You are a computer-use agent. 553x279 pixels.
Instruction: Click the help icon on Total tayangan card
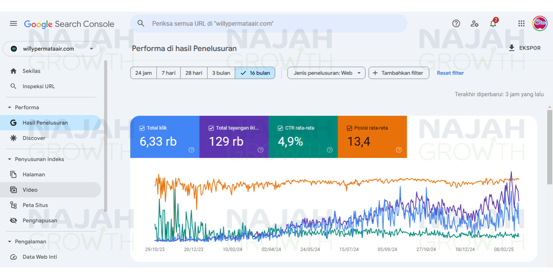(260, 150)
